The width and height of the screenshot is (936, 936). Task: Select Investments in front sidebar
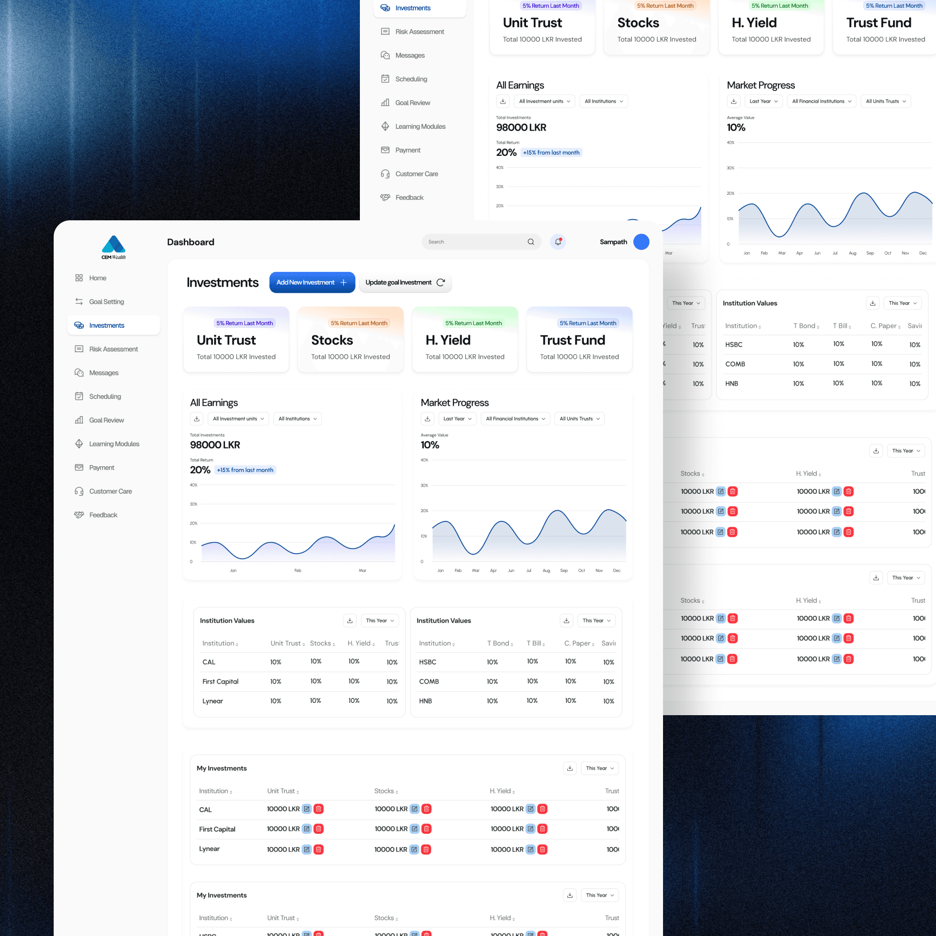click(x=113, y=325)
